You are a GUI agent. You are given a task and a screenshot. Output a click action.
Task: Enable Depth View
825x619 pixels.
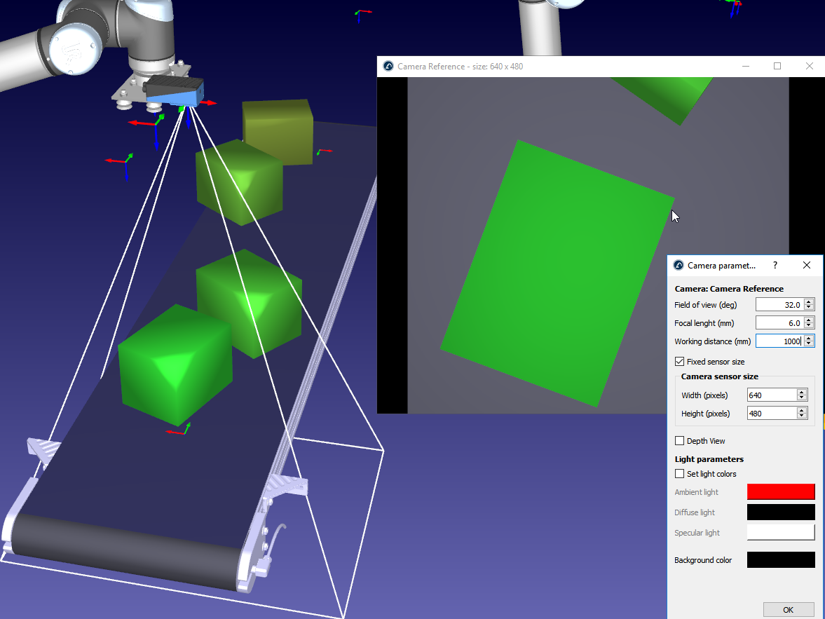tap(679, 440)
